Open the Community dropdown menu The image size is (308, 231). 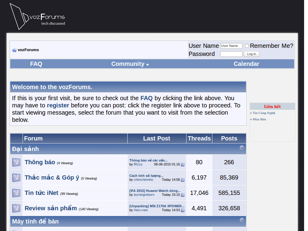(130, 64)
